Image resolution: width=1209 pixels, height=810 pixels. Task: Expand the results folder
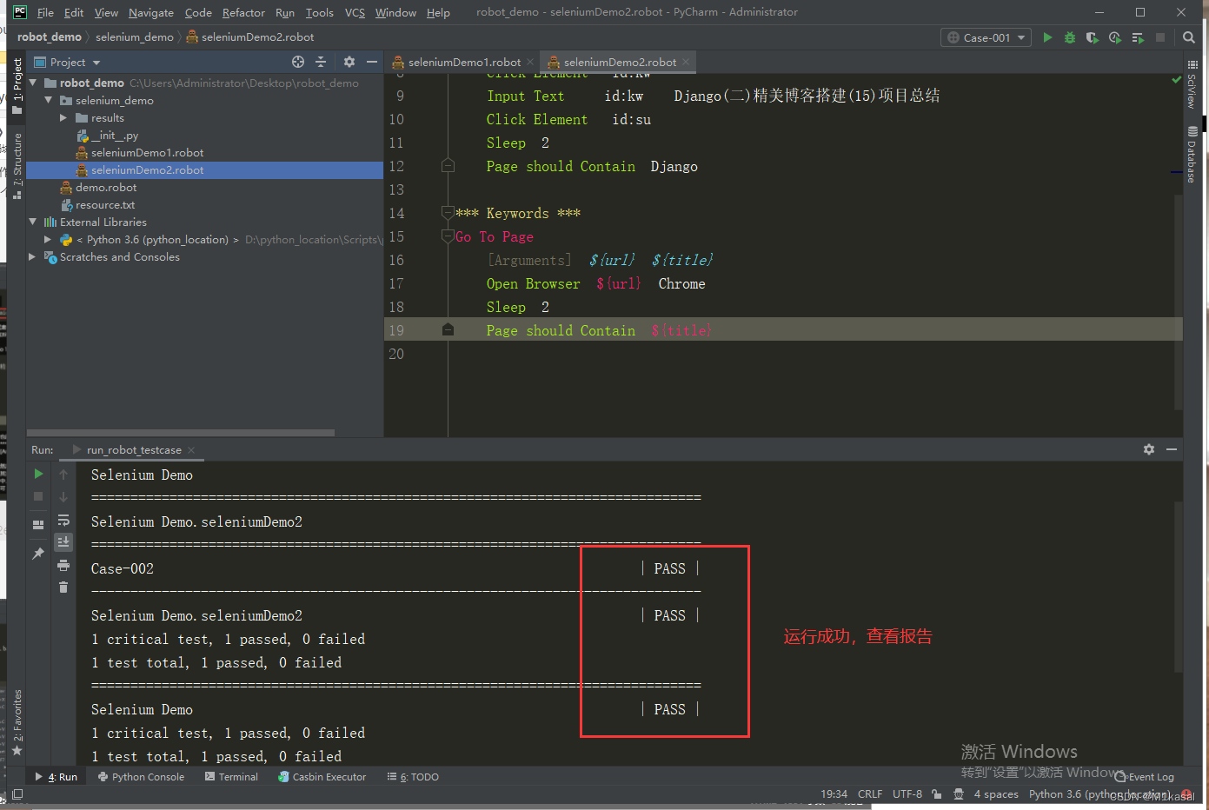(63, 117)
